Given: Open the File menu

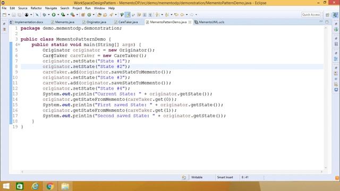Looking at the screenshot, I should click(4, 8).
